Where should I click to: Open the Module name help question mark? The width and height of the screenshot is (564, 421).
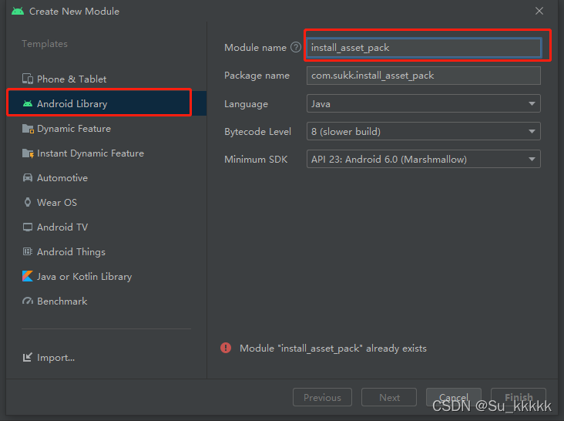point(296,47)
